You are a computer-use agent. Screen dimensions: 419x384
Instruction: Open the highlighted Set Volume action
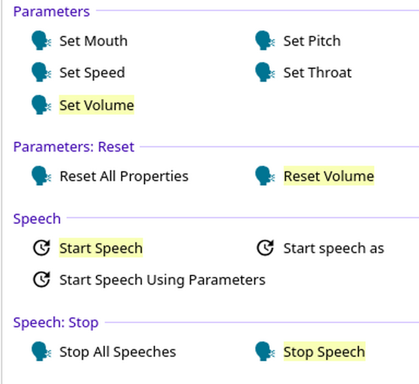pyautogui.click(x=97, y=105)
